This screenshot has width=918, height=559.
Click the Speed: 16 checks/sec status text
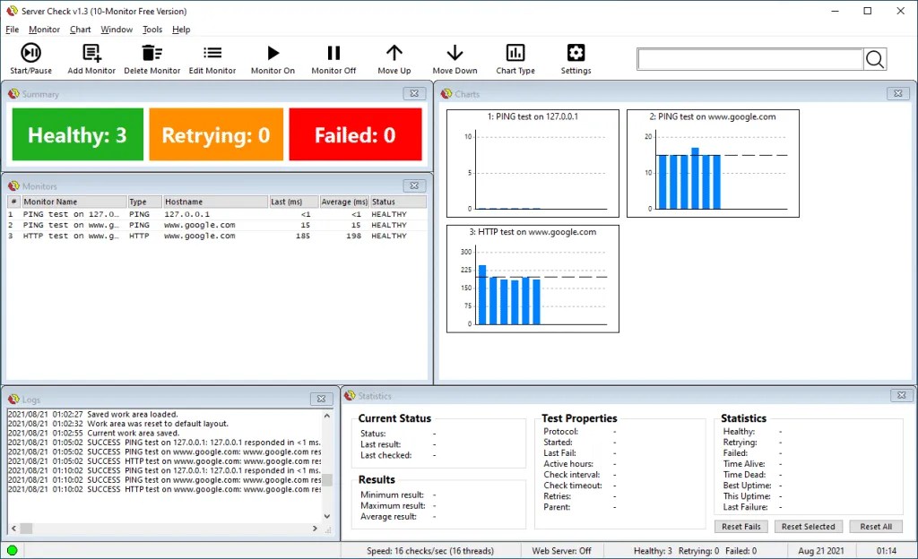[429, 551]
